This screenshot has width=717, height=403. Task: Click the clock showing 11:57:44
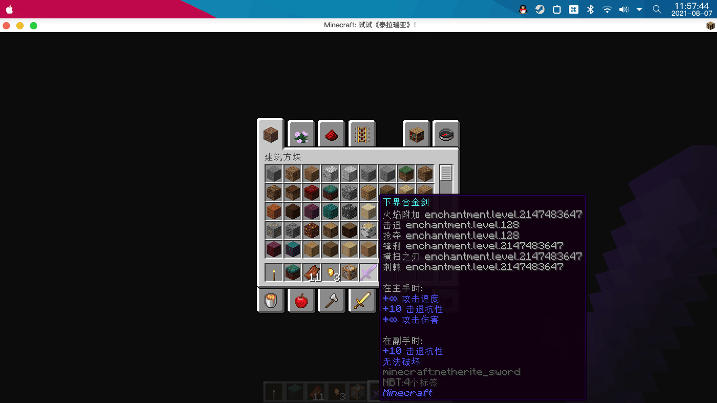[x=692, y=6]
